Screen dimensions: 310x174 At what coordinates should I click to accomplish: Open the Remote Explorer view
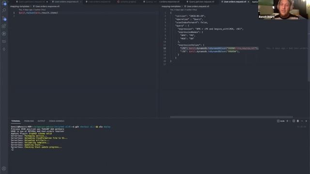coord(4,42)
